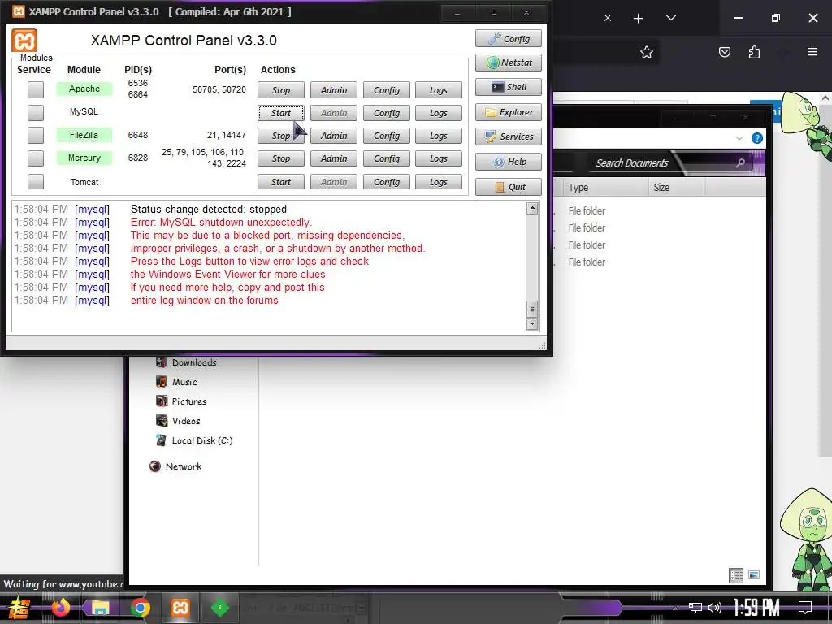Open XAMPP Help
The image size is (832, 624).
point(509,162)
